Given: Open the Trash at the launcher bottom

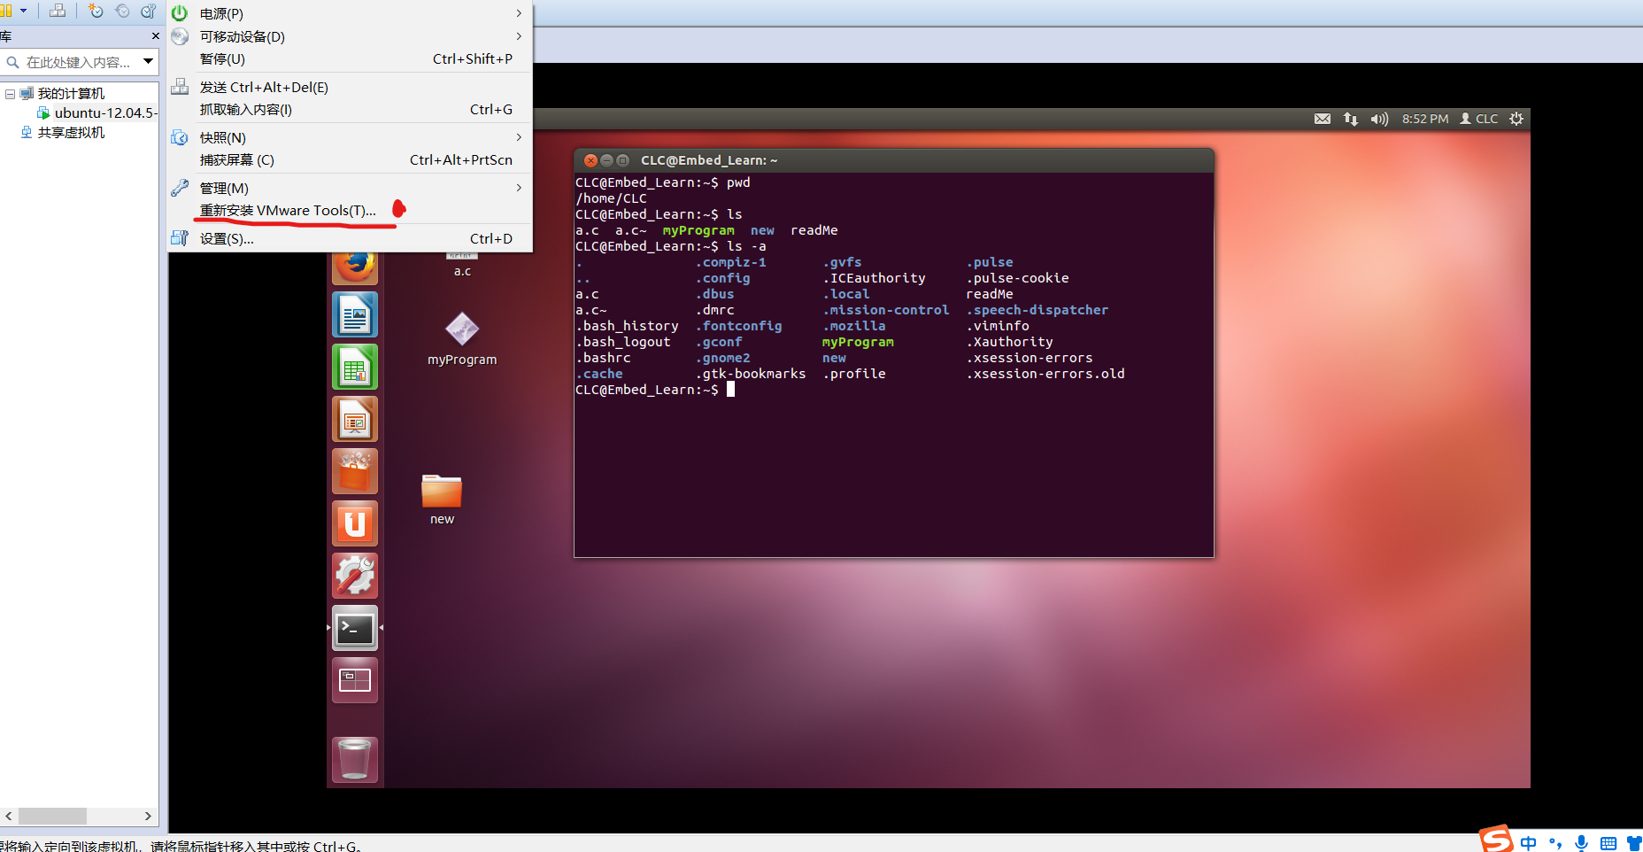Looking at the screenshot, I should (x=354, y=758).
